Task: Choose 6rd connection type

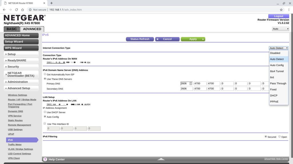Action: point(279,77)
